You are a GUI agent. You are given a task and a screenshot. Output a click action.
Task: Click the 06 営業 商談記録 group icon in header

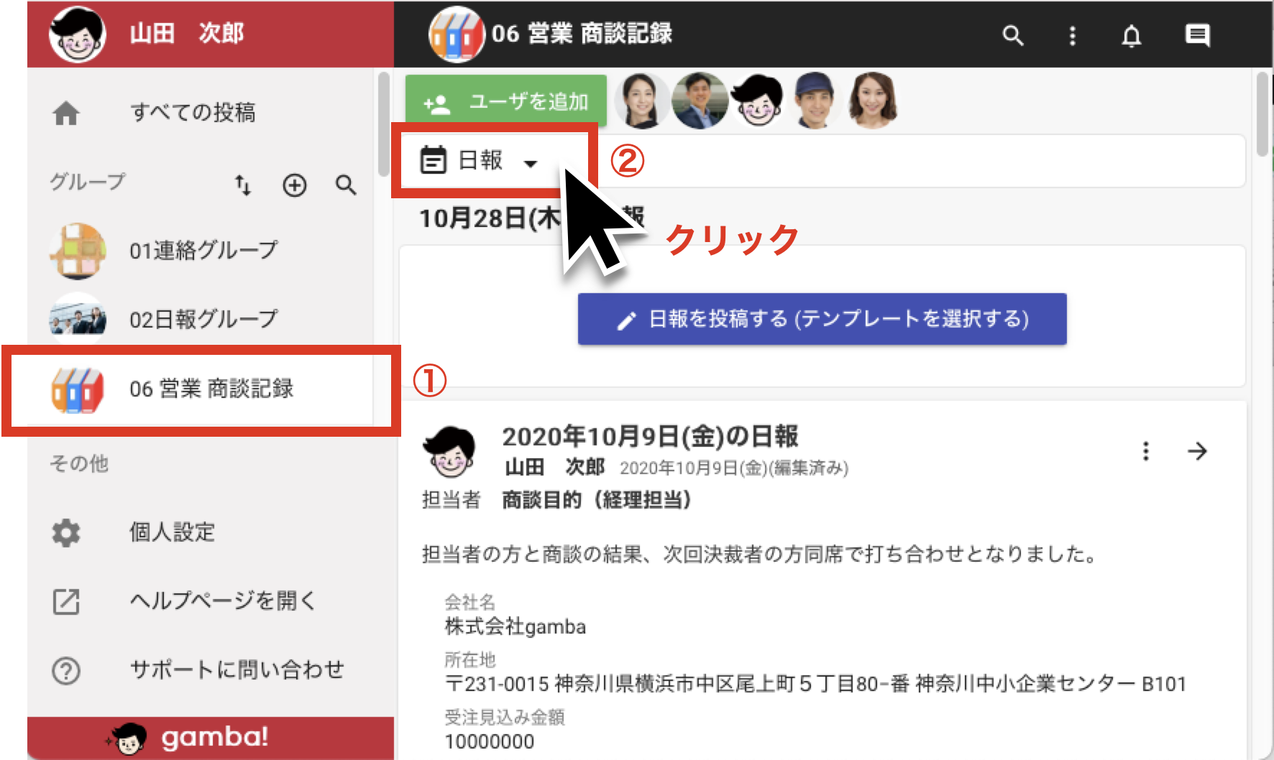coord(456,34)
